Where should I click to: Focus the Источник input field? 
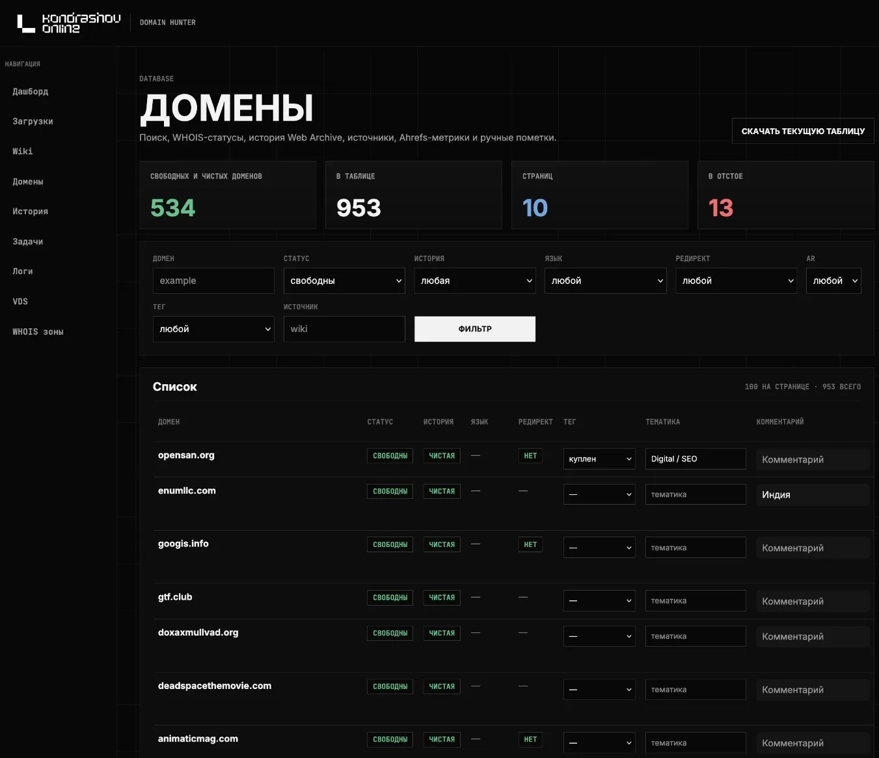(x=344, y=329)
